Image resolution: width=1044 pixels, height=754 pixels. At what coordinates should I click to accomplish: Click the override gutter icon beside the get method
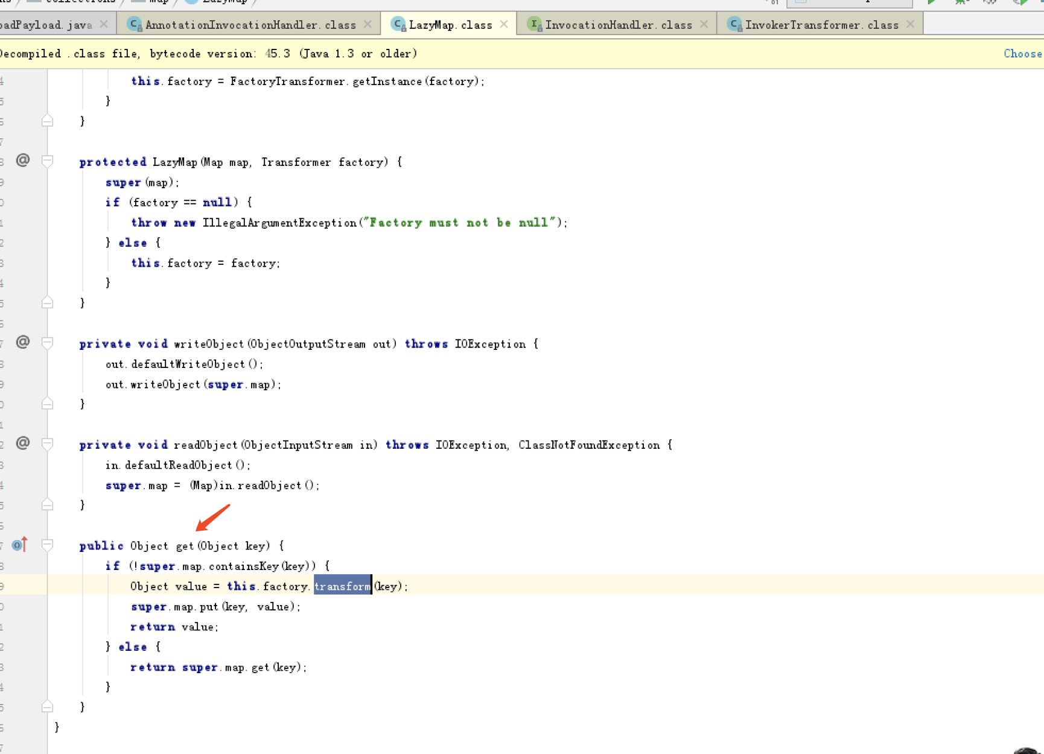coord(19,545)
